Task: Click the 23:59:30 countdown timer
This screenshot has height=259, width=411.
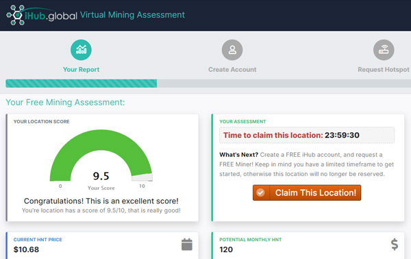Action: 342,135
